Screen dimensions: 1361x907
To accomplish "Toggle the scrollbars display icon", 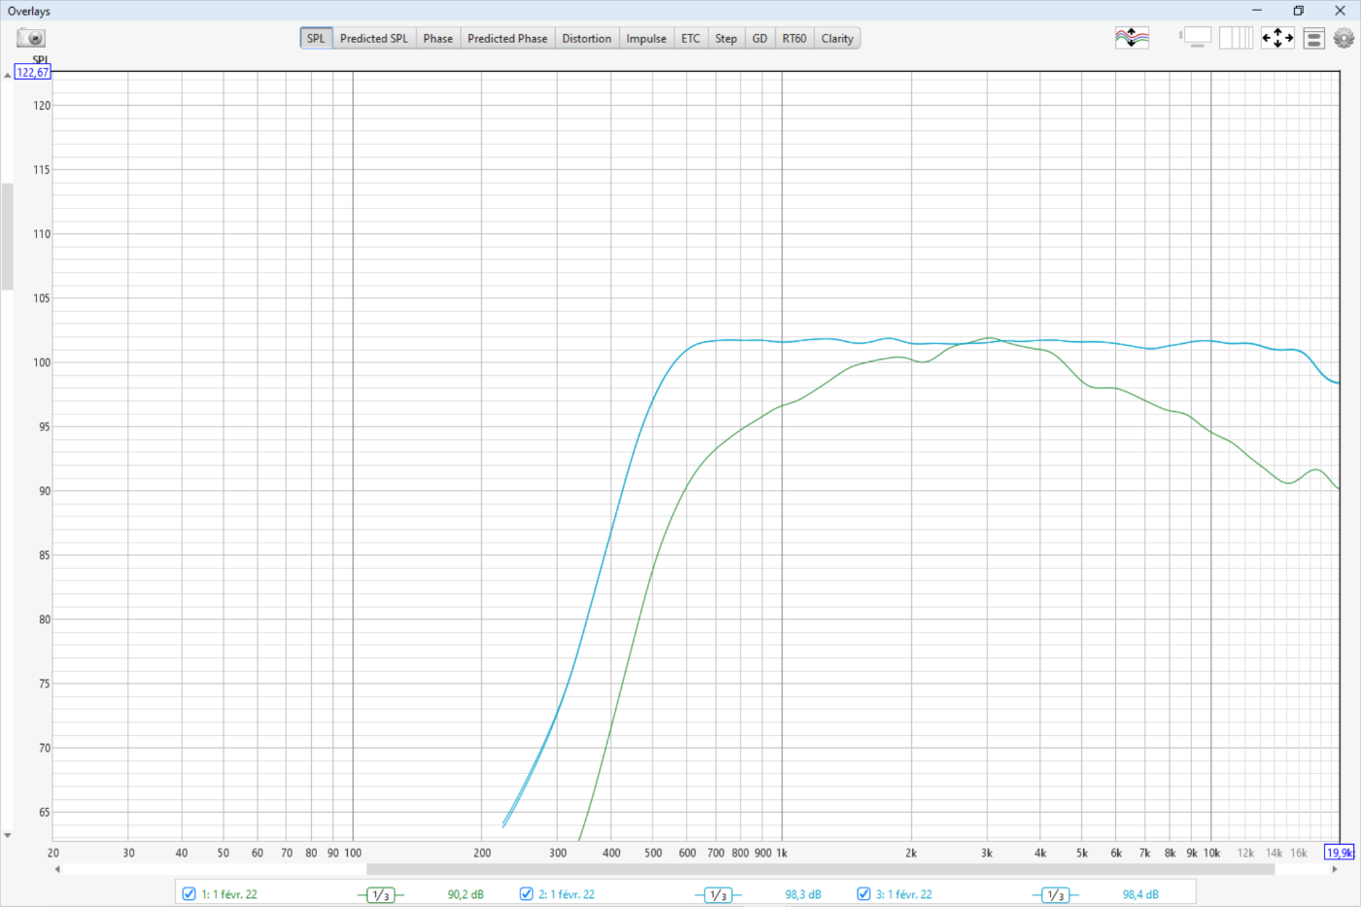I will [x=1196, y=38].
